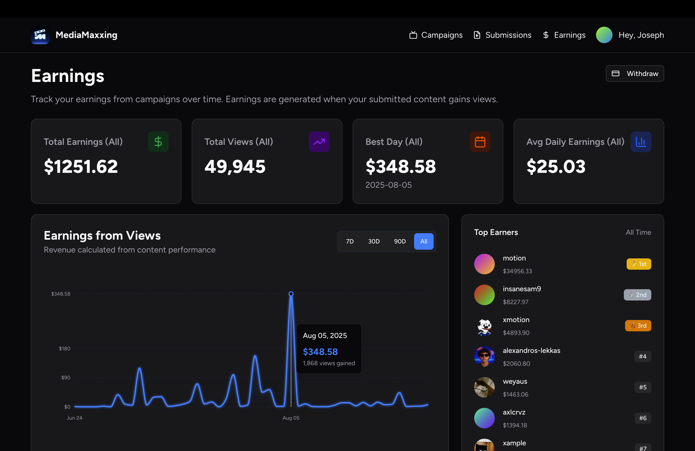Select the All time range option
This screenshot has height=451, width=695.
click(423, 241)
